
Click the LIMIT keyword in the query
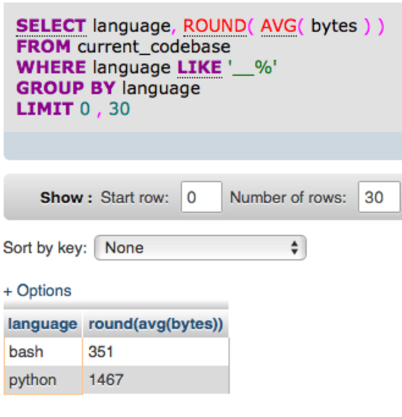(x=45, y=110)
